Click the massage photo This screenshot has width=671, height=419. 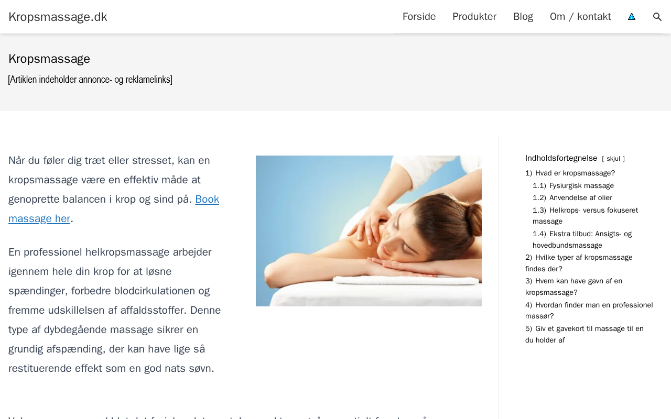[x=369, y=231]
